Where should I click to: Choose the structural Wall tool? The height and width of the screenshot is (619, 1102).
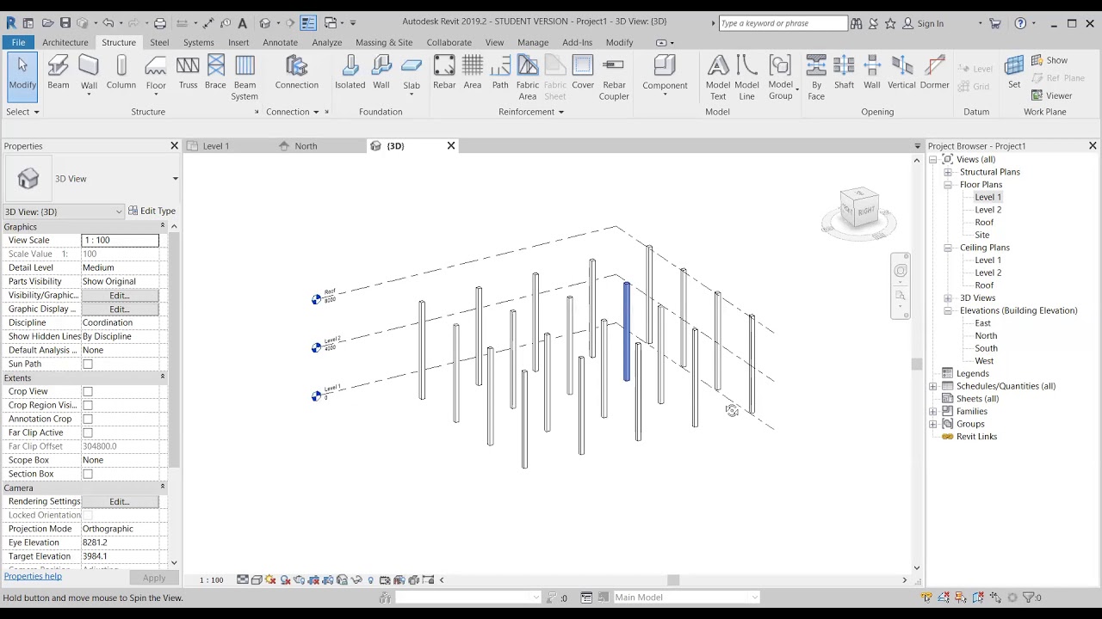tap(89, 73)
